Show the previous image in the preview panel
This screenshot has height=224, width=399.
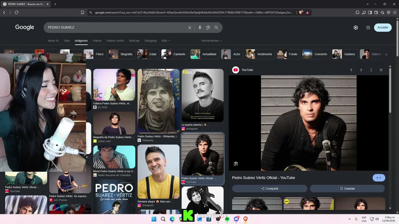coord(351,70)
